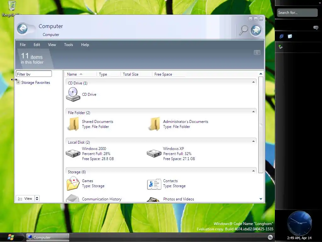Click the speech bubble icon in sidebar
The width and height of the screenshot is (322, 242).
pyautogui.click(x=316, y=28)
